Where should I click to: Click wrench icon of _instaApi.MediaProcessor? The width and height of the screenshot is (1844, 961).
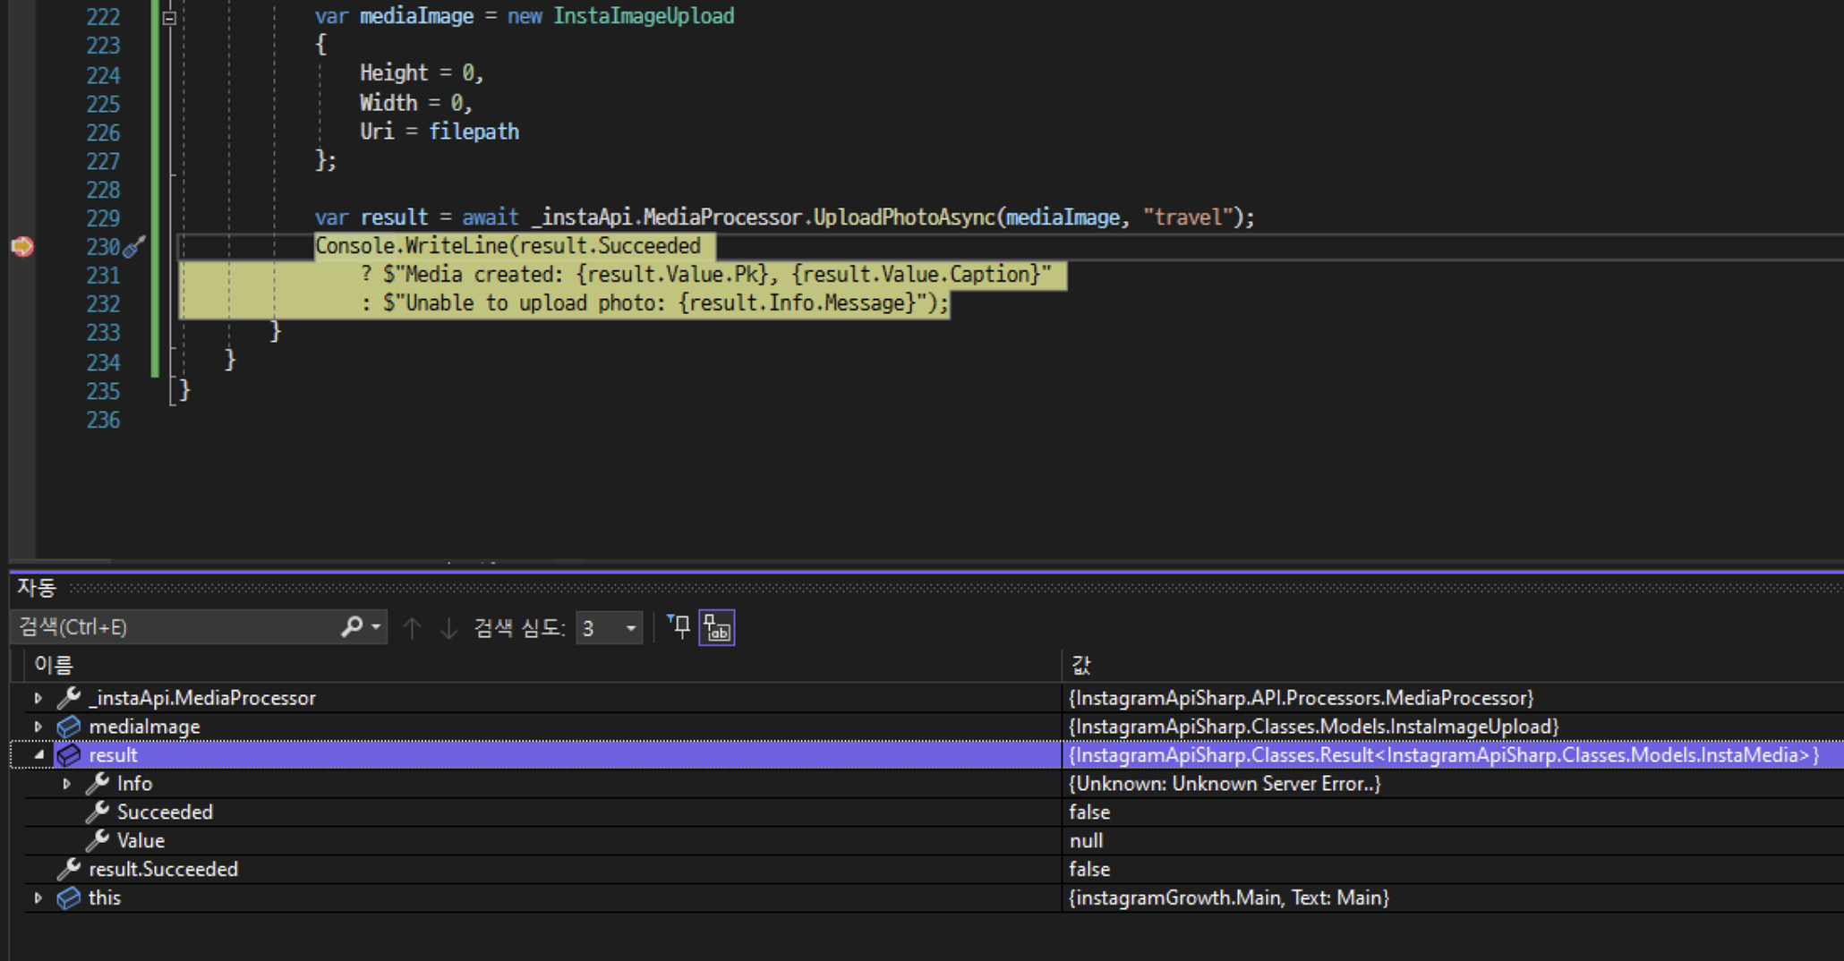click(x=69, y=697)
